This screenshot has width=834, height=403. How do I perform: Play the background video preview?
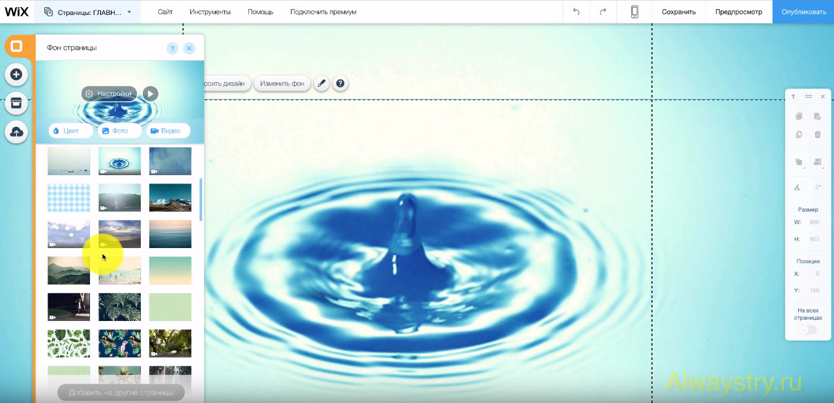[x=150, y=94]
